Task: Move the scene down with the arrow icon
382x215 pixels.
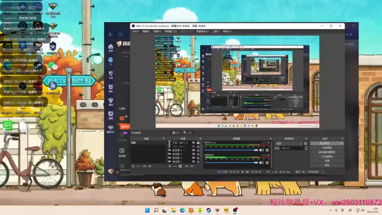Action: pyautogui.click(x=150, y=166)
